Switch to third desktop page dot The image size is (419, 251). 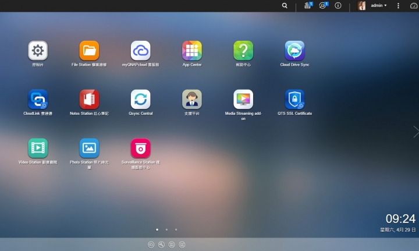point(176,229)
